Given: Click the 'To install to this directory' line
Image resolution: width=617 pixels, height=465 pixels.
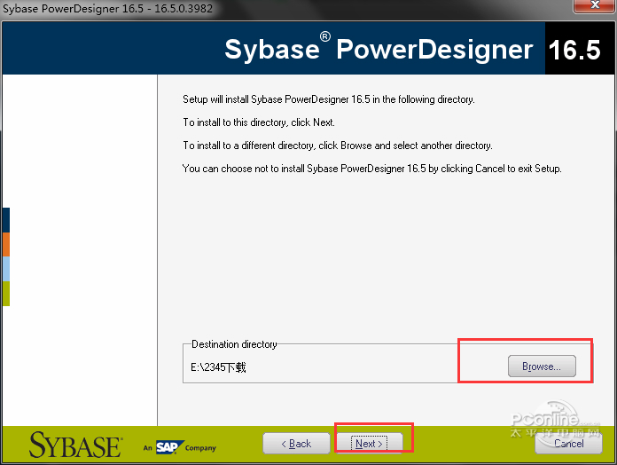Looking at the screenshot, I should point(259,122).
